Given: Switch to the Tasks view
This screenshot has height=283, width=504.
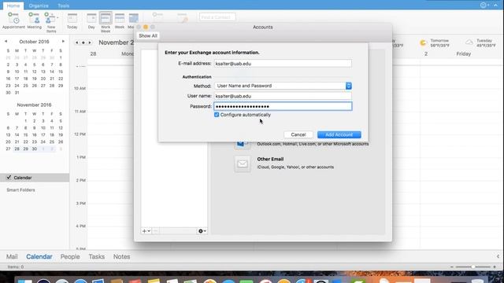Looking at the screenshot, I should [x=96, y=257].
